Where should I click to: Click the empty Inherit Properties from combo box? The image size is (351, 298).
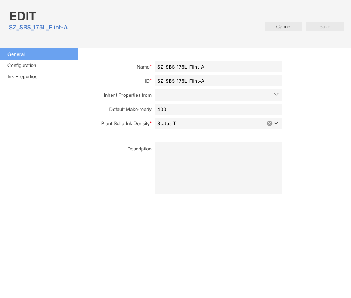(x=219, y=95)
